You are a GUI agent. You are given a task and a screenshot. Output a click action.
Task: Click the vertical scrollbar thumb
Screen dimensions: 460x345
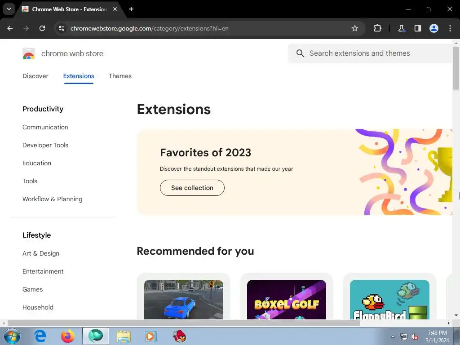456,68
